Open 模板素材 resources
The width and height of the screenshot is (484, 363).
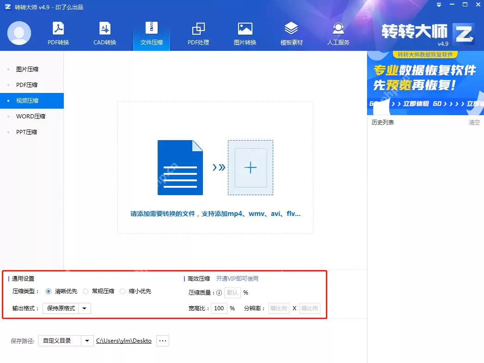point(291,32)
